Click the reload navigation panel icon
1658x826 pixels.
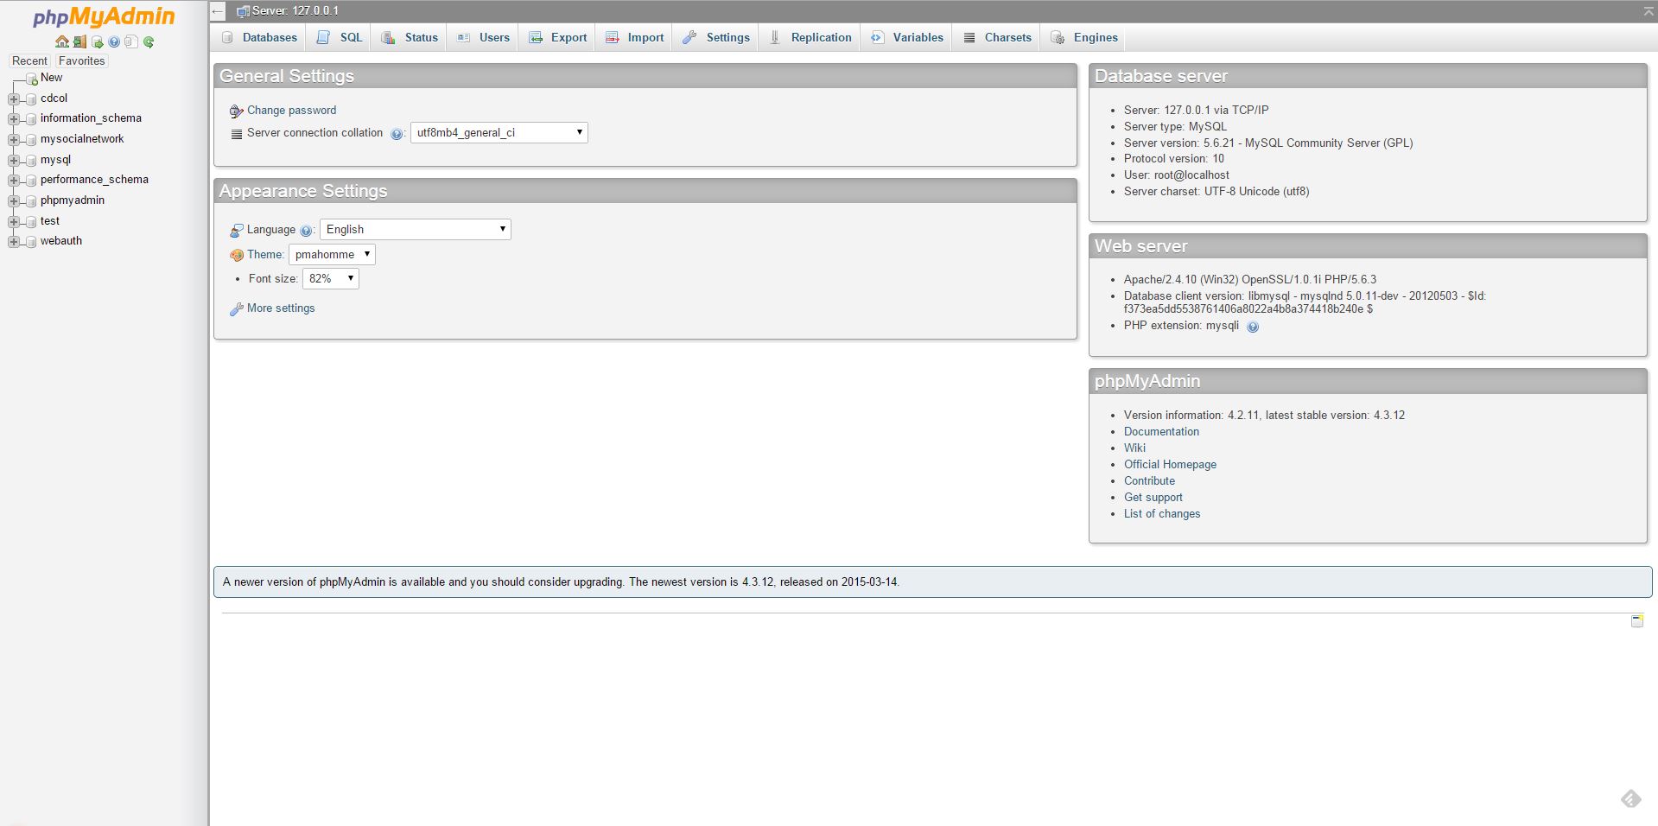(x=149, y=41)
